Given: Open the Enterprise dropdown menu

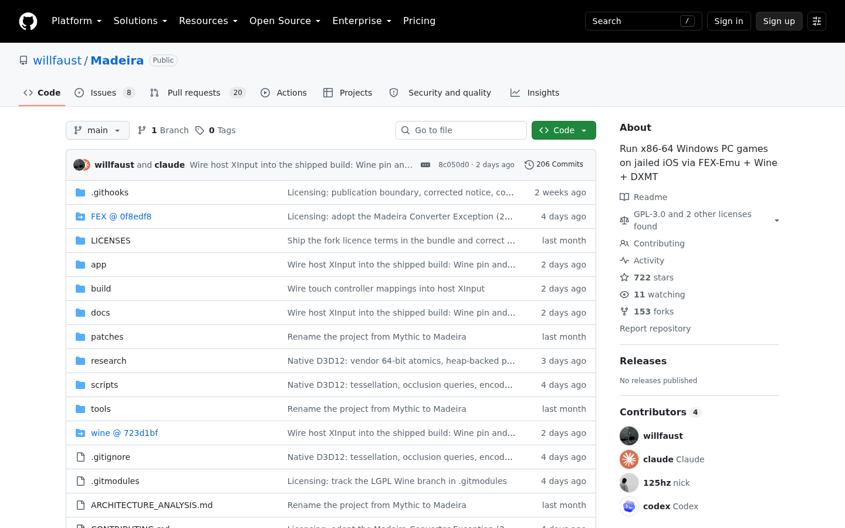Looking at the screenshot, I should click(x=361, y=21).
